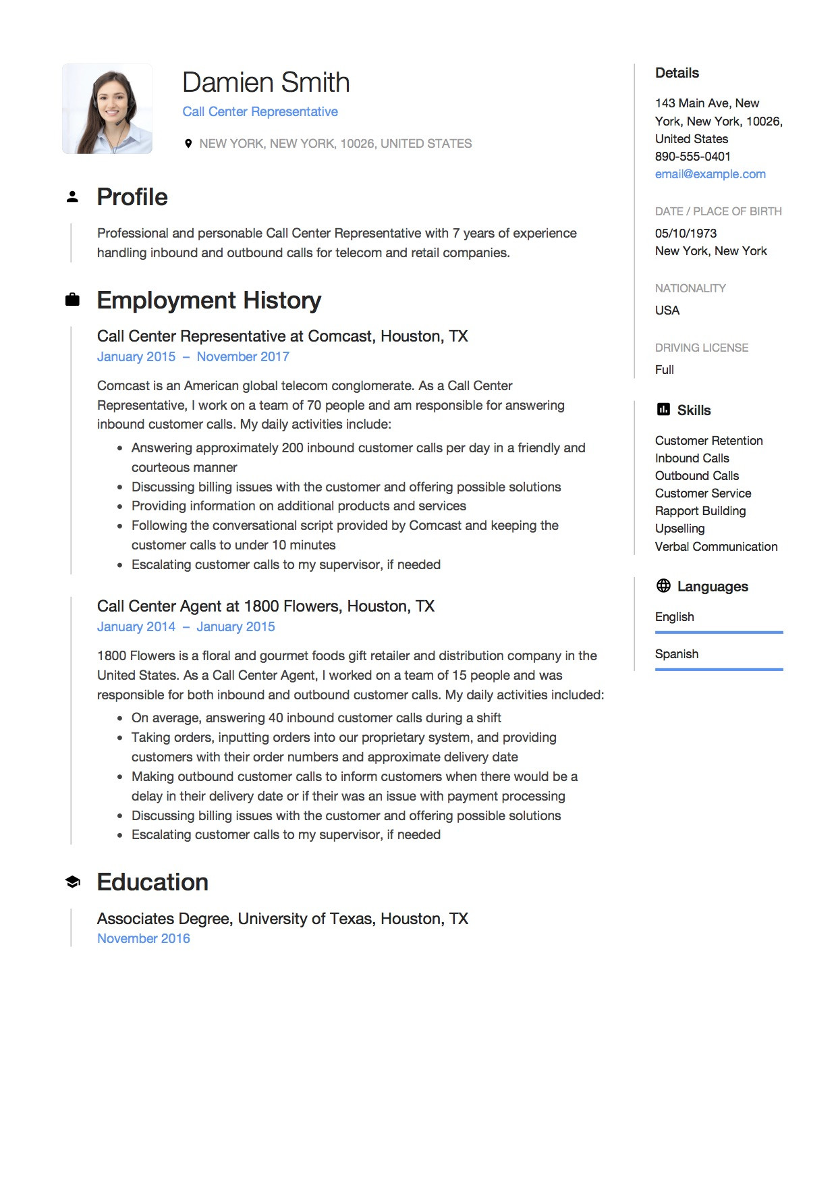Click the phone number 890-555-0401
The height and width of the screenshot is (1184, 836).
[x=692, y=157]
